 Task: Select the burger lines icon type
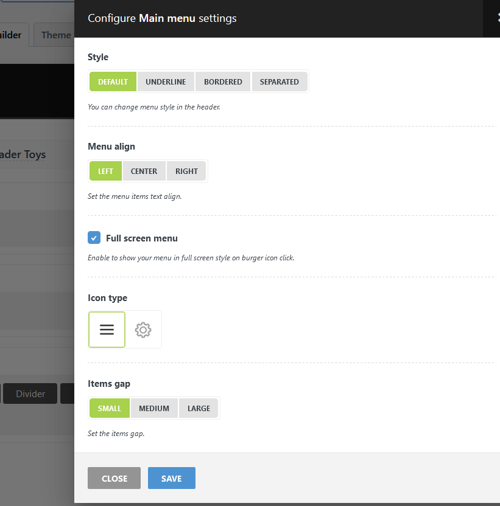pyautogui.click(x=107, y=330)
